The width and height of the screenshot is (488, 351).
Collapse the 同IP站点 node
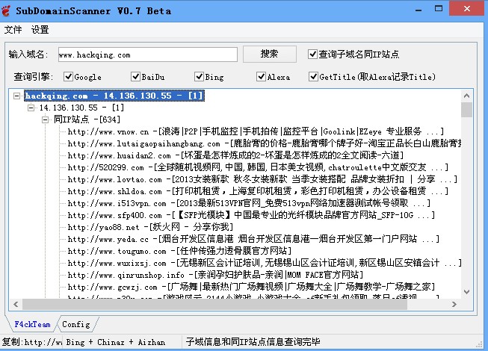(45, 119)
